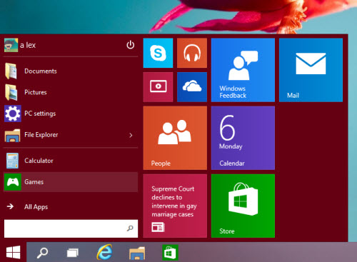Launch Internet Explorer from the taskbar
This screenshot has width=357, height=262.
[x=104, y=252]
